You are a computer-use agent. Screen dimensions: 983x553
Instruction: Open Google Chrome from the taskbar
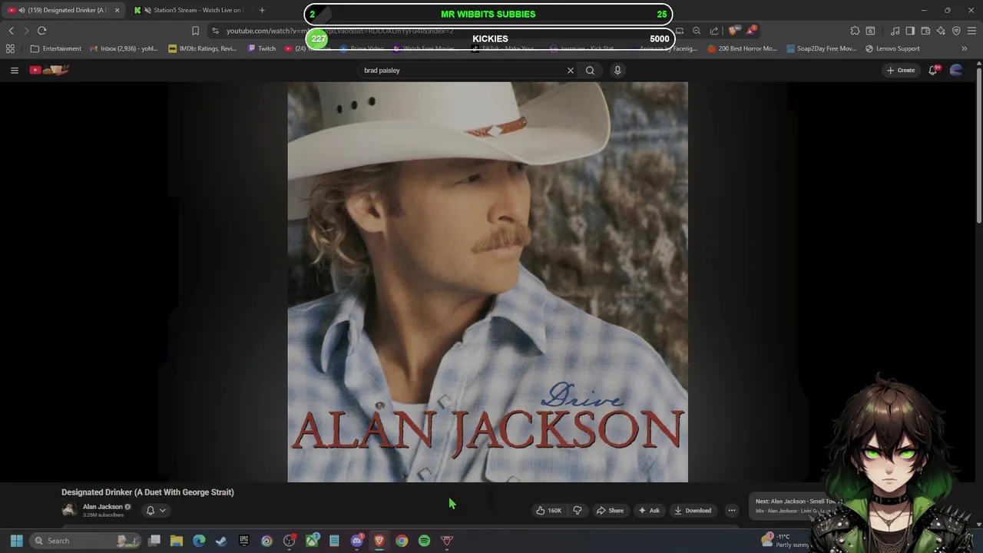click(402, 541)
